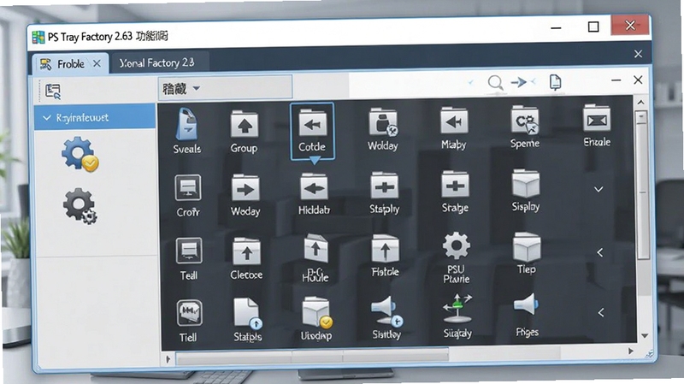Viewport: 684px width, 384px height.
Task: Switch to the Xonal Factory 2.3 tab
Action: [x=156, y=62]
